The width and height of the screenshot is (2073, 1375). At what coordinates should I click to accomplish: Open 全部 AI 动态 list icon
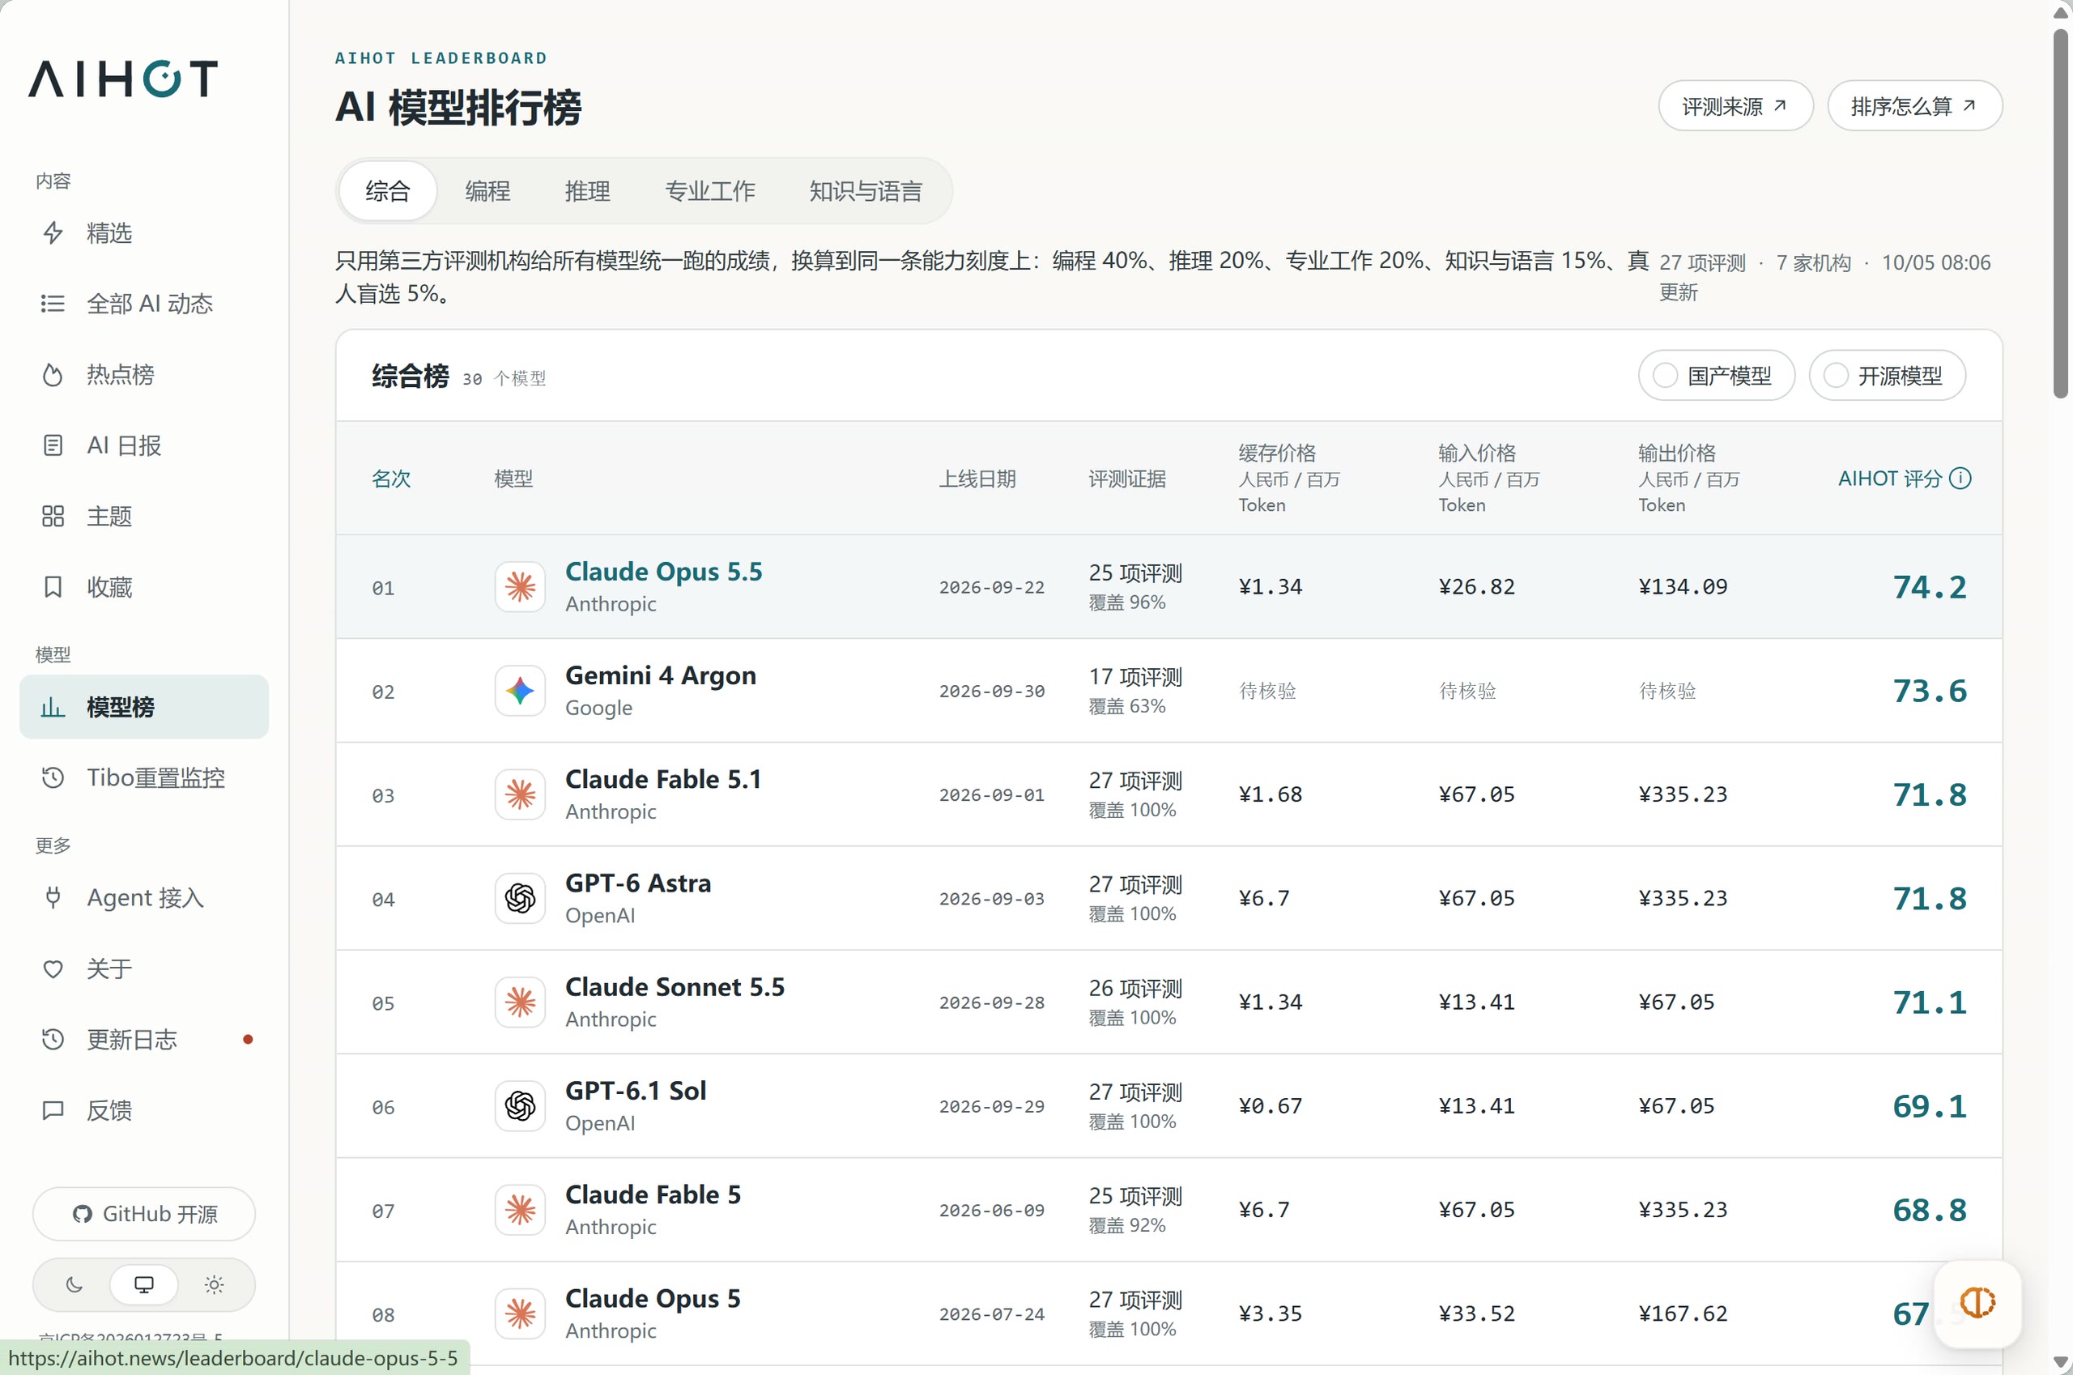click(x=53, y=304)
